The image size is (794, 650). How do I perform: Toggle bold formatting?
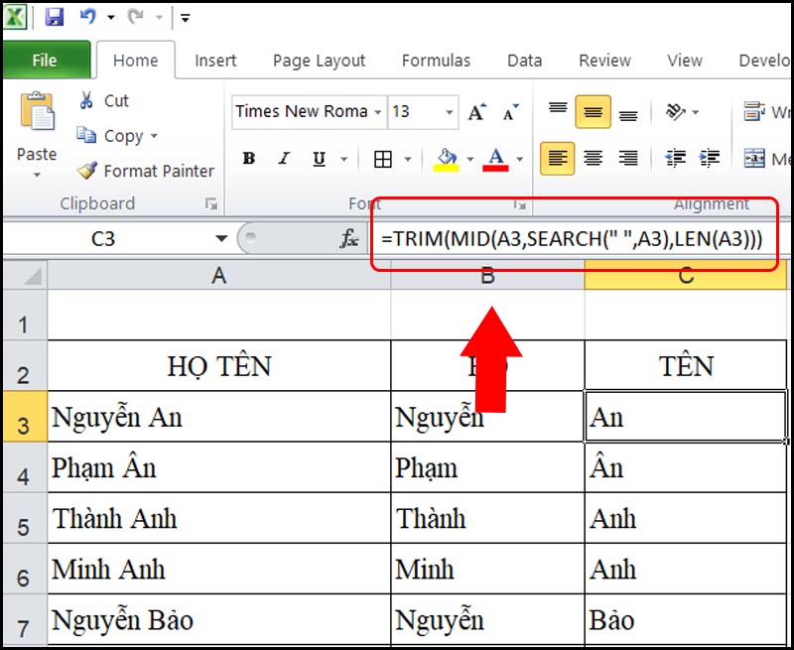(249, 158)
